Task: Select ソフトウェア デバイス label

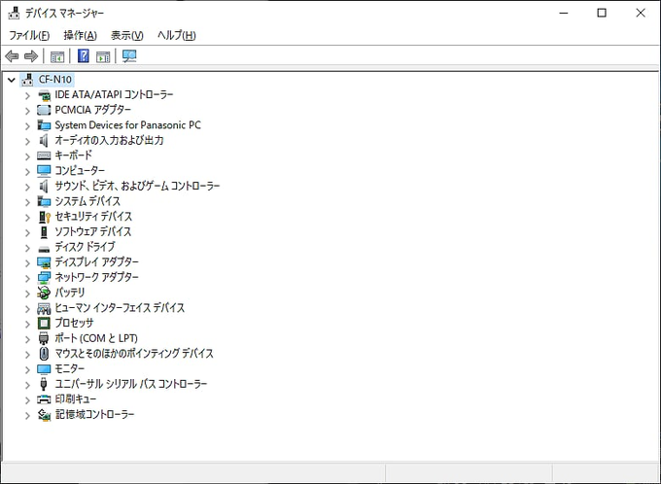Action: pyautogui.click(x=93, y=232)
